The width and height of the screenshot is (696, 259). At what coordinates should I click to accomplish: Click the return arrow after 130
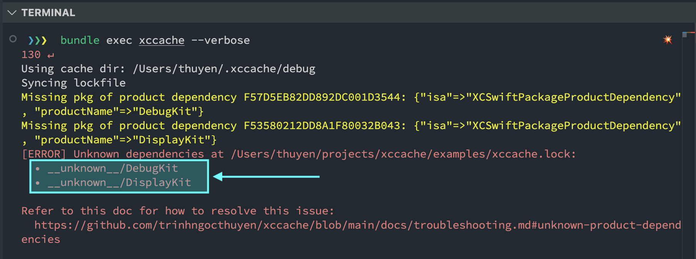(51, 56)
